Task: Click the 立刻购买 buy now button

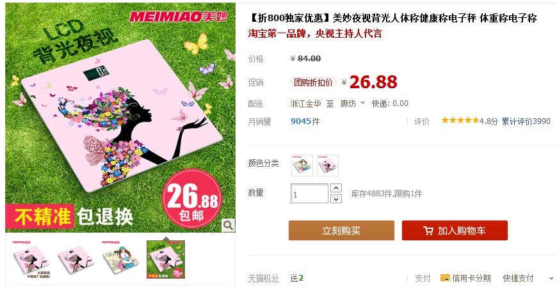Action: pyautogui.click(x=341, y=231)
